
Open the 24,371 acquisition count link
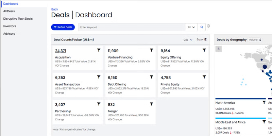click(x=61, y=51)
